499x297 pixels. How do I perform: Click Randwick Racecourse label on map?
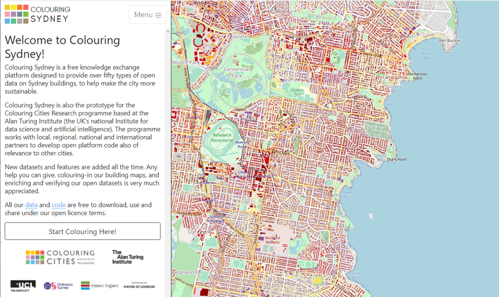(x=222, y=137)
